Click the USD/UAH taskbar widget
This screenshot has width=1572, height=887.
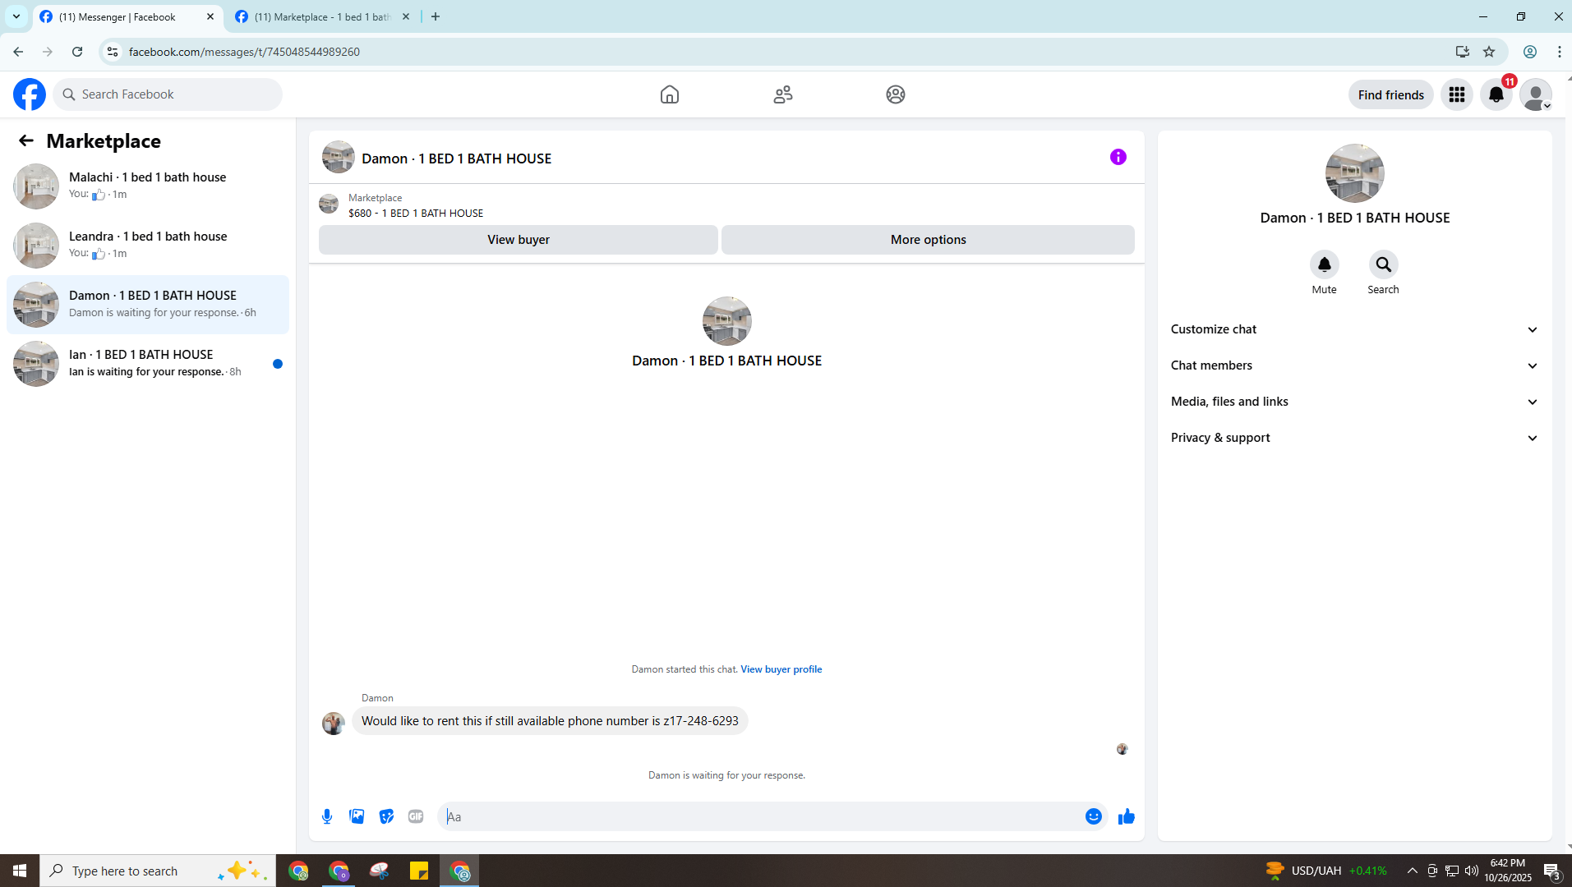click(x=1326, y=871)
